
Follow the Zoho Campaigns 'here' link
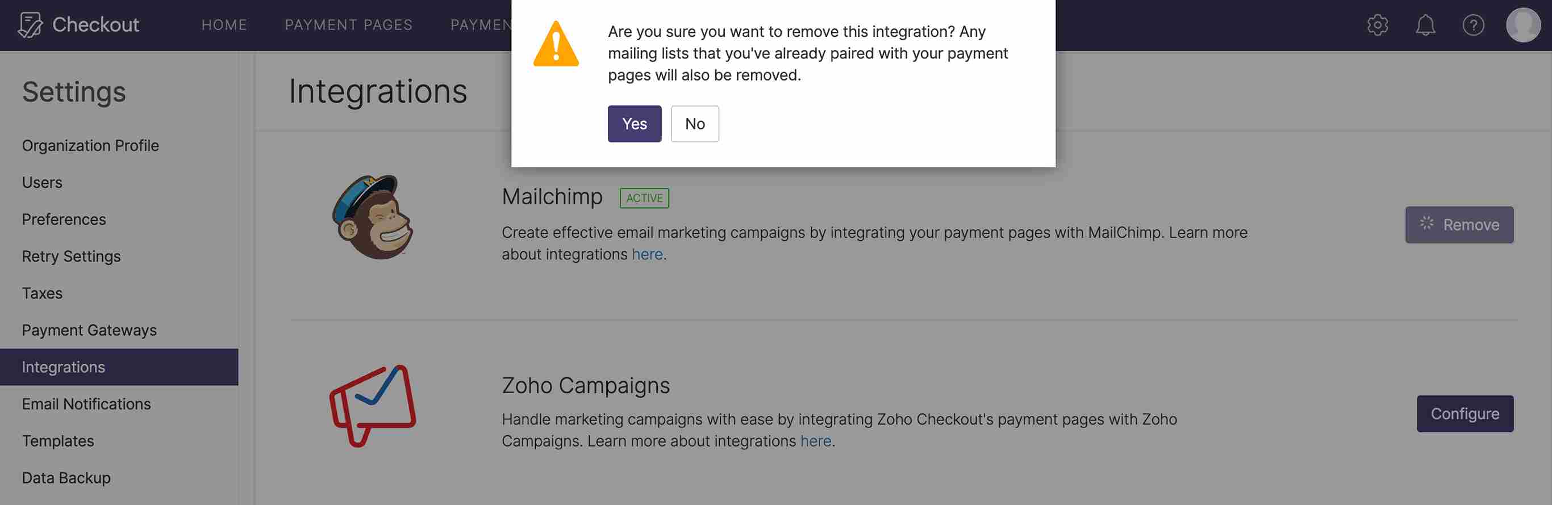pyautogui.click(x=815, y=440)
